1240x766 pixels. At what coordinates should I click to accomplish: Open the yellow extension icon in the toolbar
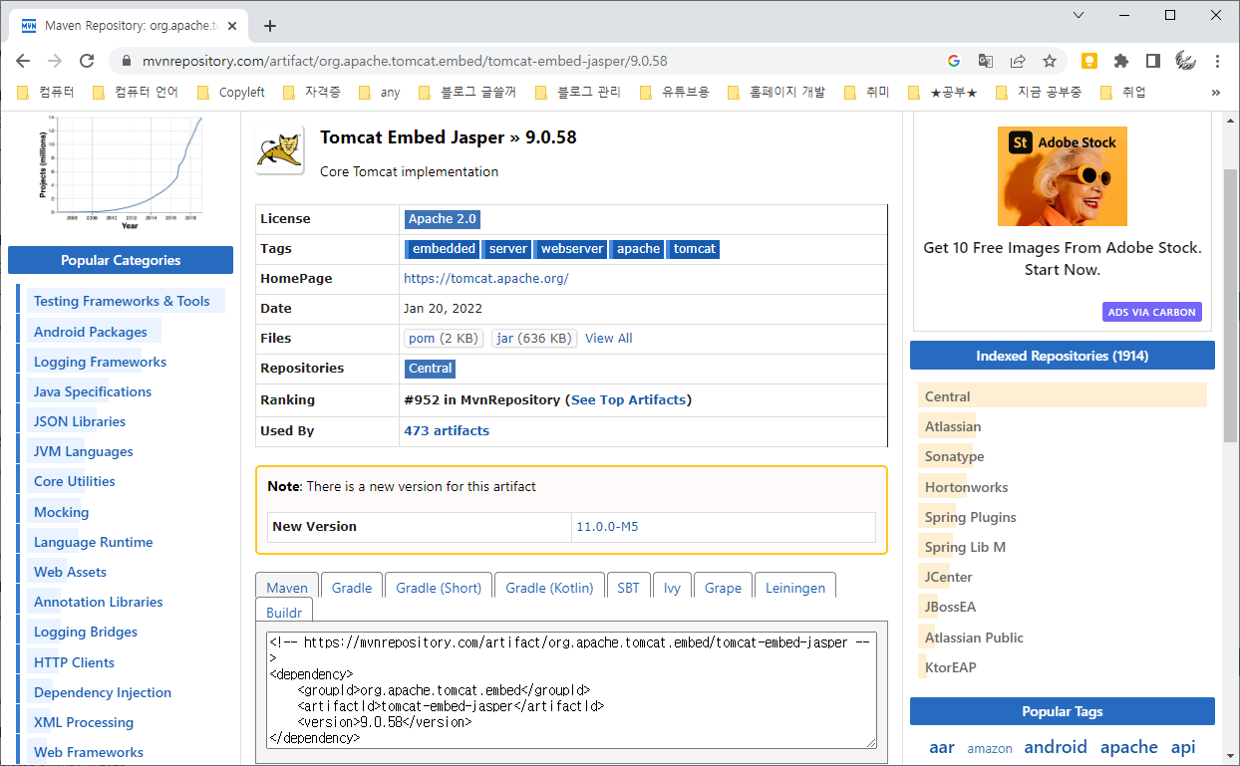(x=1089, y=61)
